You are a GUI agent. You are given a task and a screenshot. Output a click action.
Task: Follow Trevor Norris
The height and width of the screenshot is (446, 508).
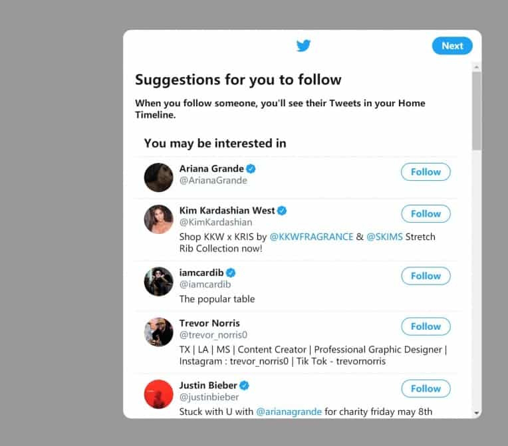(x=426, y=326)
